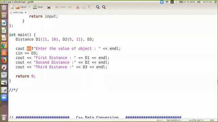Open Zoom from the launcher
218x122 pixels.
tap(4, 98)
